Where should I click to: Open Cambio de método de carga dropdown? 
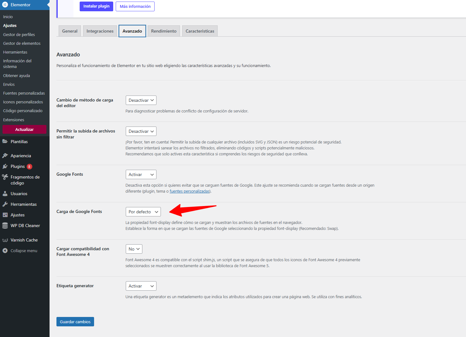coord(141,100)
